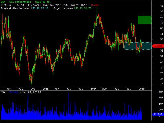164x123 pixels.
Task: Click the 30M label on the volume axis
Action: [x=161, y=104]
